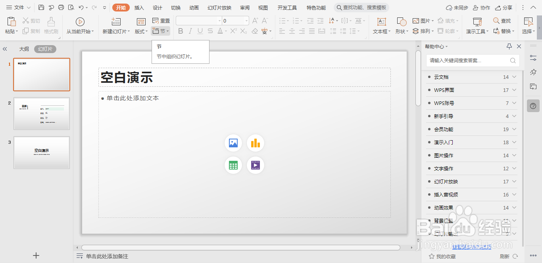Image resolution: width=542 pixels, height=263 pixels.
Task: Switch to the 动画 ribbon tab
Action: 194,8
